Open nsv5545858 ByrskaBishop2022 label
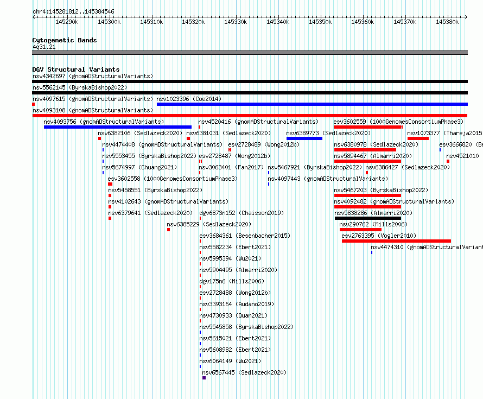Image resolution: width=483 pixels, height=399 pixels. (246, 327)
